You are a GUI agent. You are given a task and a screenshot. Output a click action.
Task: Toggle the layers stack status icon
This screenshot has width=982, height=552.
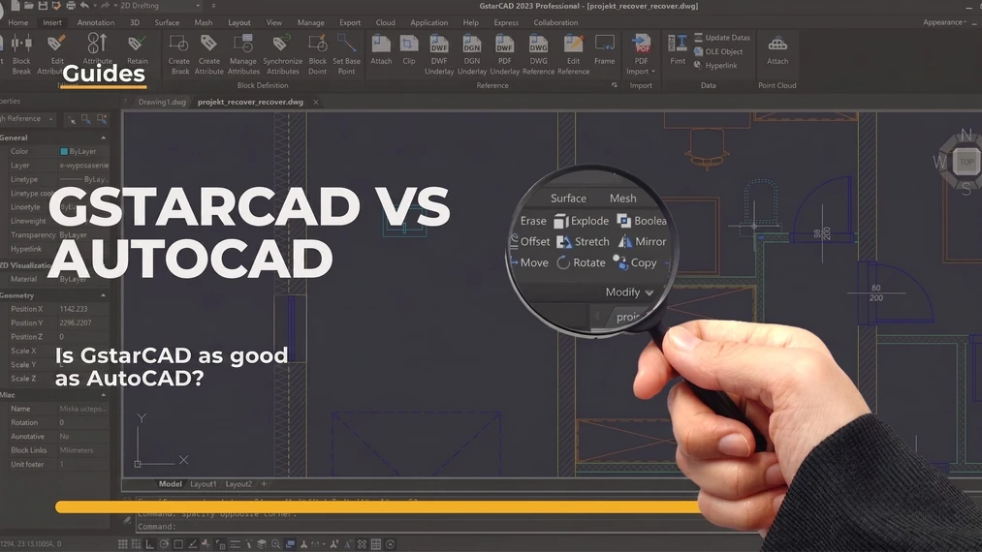click(262, 544)
